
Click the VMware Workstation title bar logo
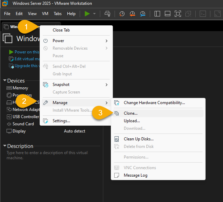[x=5, y=3]
